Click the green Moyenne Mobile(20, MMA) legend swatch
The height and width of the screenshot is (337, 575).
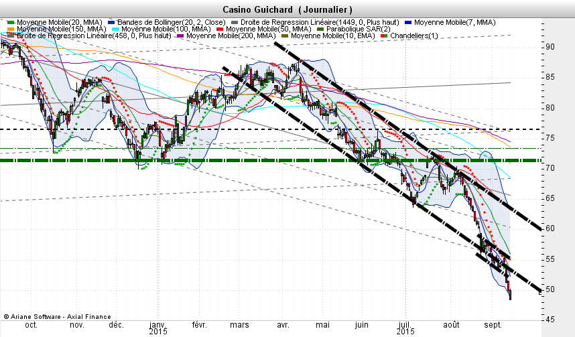9,23
